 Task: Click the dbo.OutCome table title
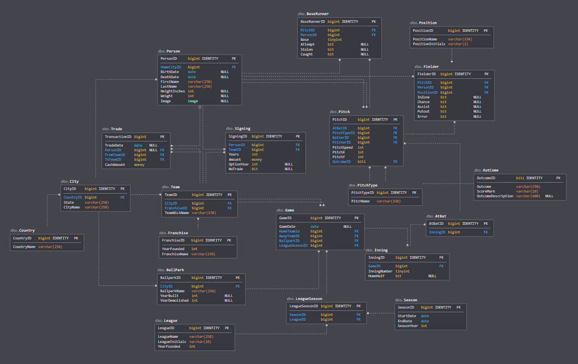486,170
